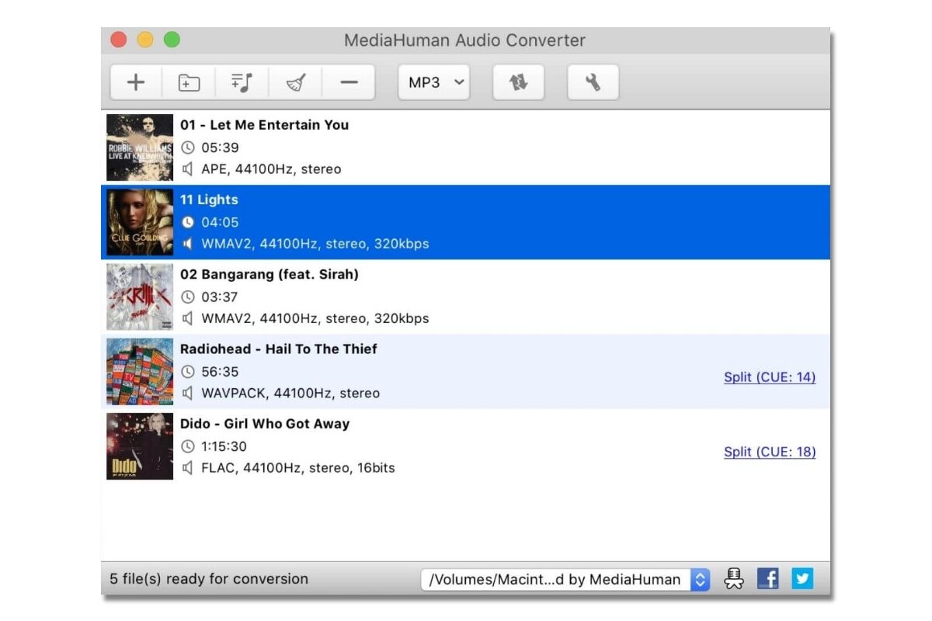
Task: Click speaker icon beside APE, 44100Hz, stereo
Action: click(187, 168)
